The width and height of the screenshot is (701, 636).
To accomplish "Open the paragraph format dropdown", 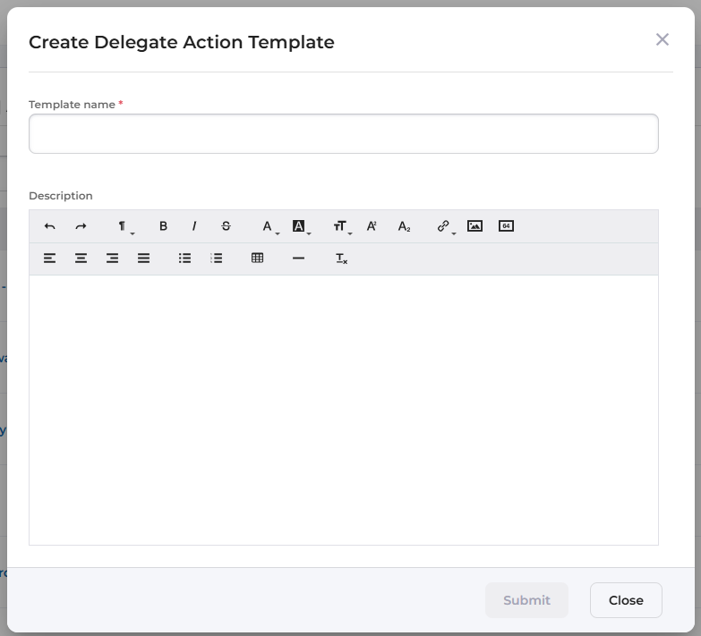I will [124, 227].
